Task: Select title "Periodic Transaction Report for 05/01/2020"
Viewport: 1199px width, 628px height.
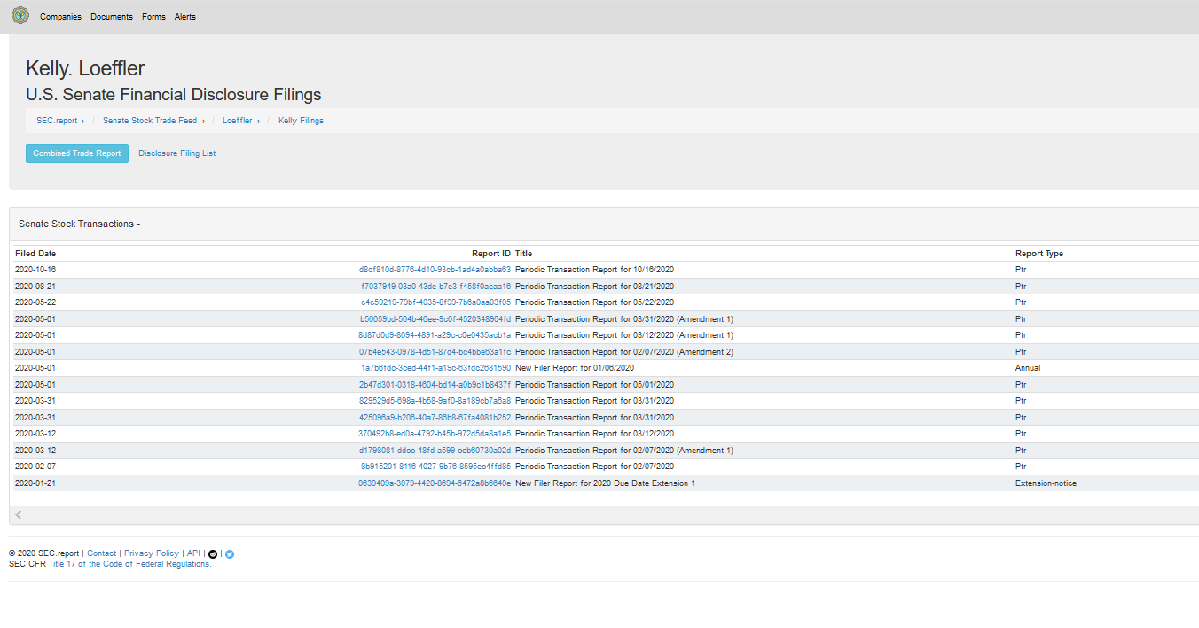Action: (594, 385)
